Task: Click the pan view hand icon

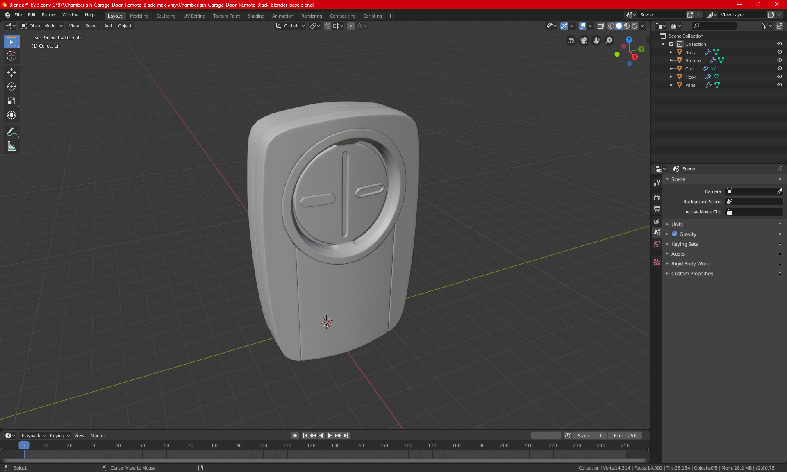Action: click(596, 41)
